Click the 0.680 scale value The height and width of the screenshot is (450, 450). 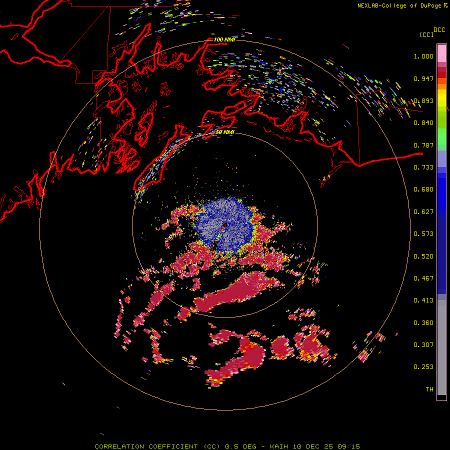click(423, 189)
